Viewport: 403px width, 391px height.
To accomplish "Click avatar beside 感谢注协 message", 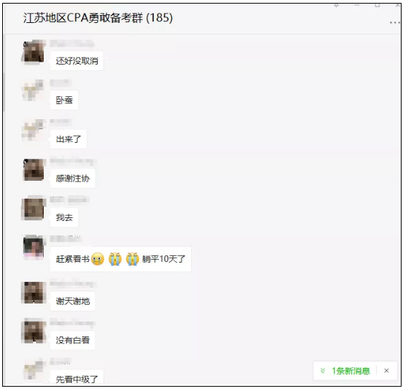I will tap(34, 170).
